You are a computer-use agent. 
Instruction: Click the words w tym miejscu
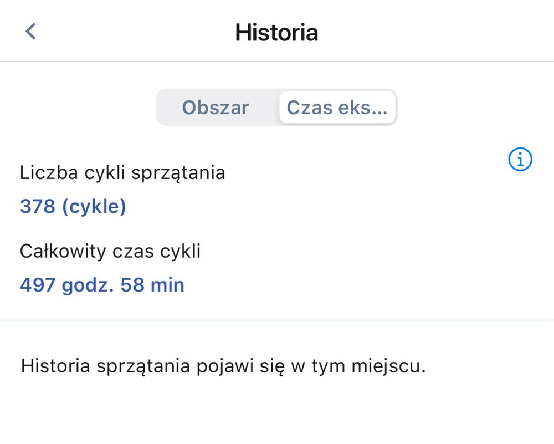(x=358, y=366)
